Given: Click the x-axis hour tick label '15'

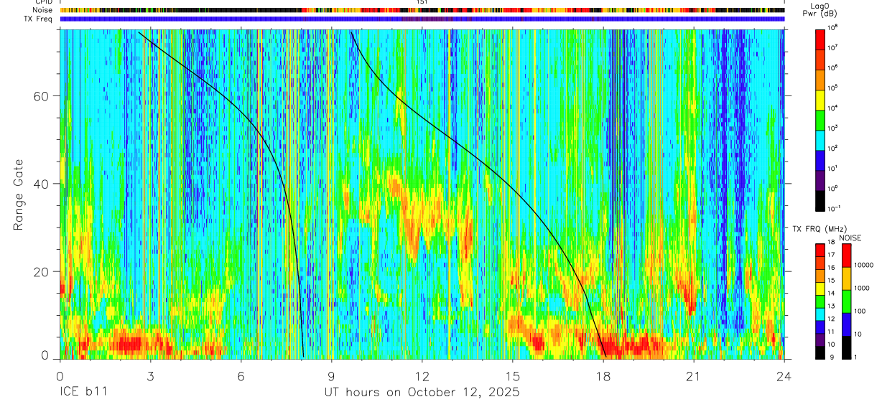Looking at the screenshot, I should click(x=513, y=376).
